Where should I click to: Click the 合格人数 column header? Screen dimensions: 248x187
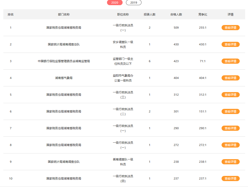176,14
